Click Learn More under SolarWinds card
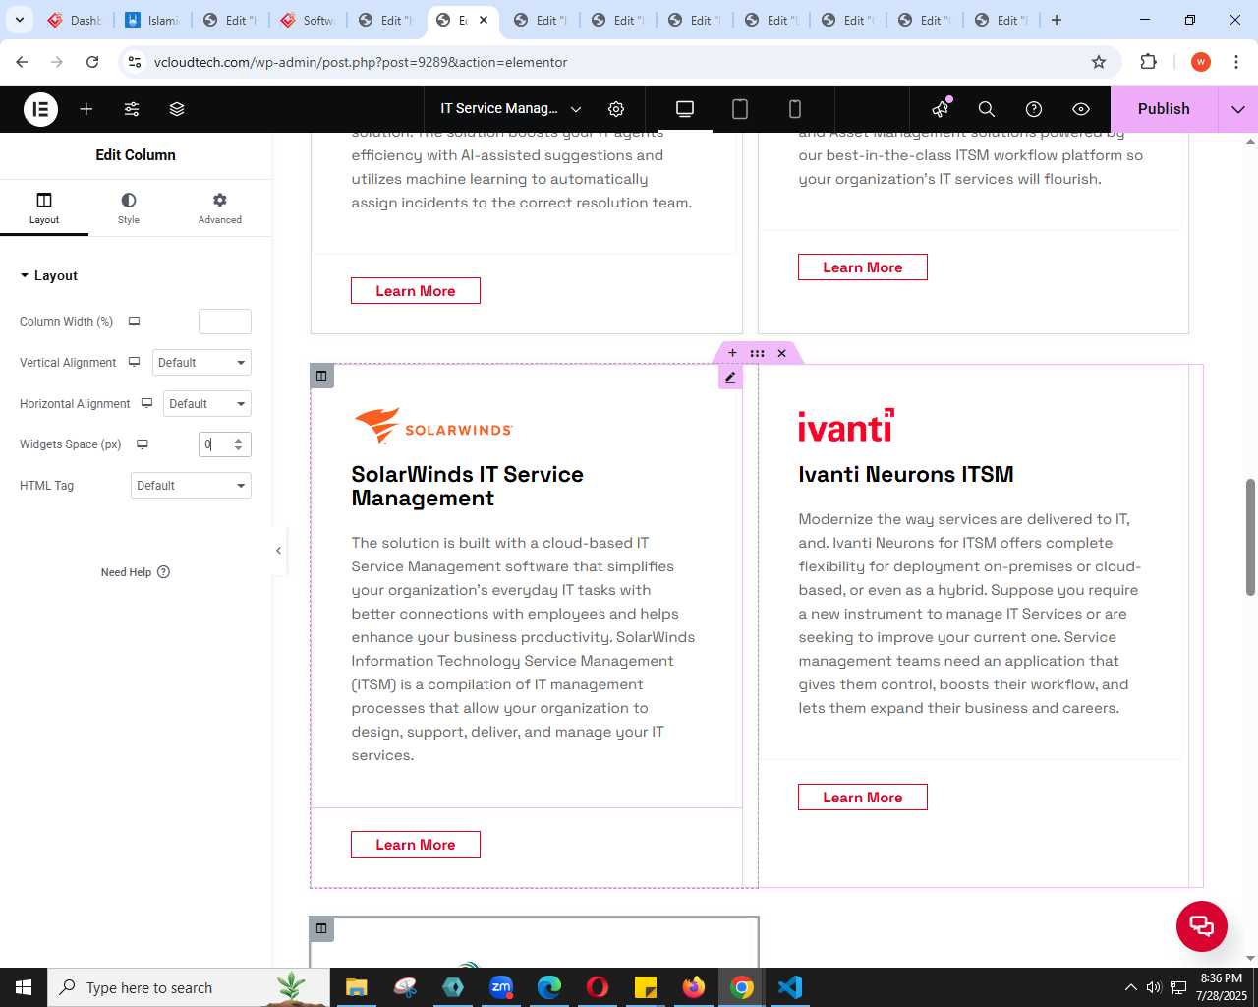 pos(416,845)
